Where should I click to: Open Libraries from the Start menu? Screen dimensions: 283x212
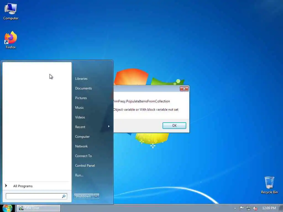pos(81,79)
